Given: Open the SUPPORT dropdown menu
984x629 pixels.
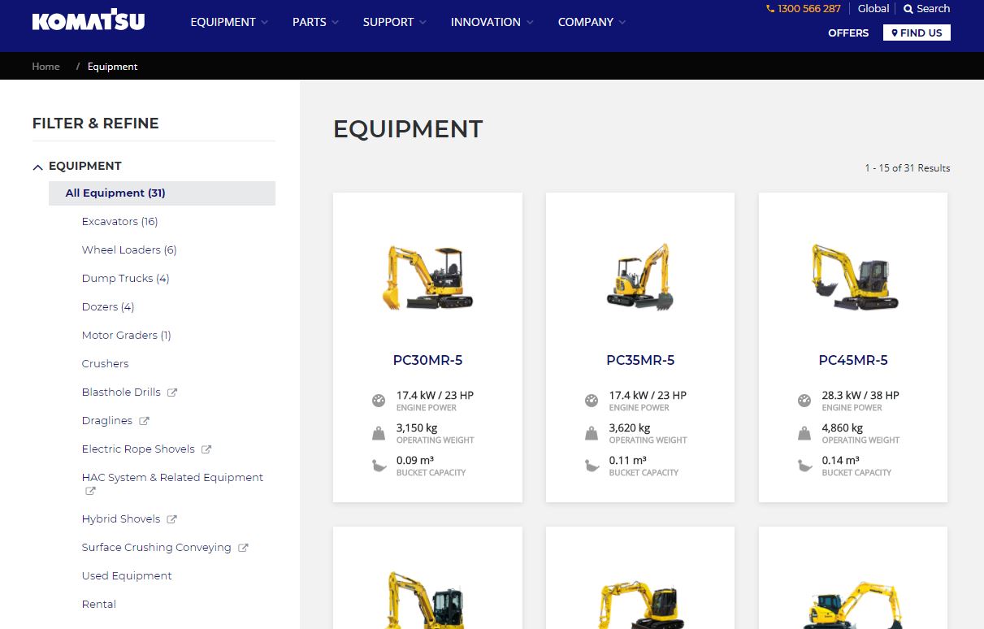Looking at the screenshot, I should click(394, 22).
